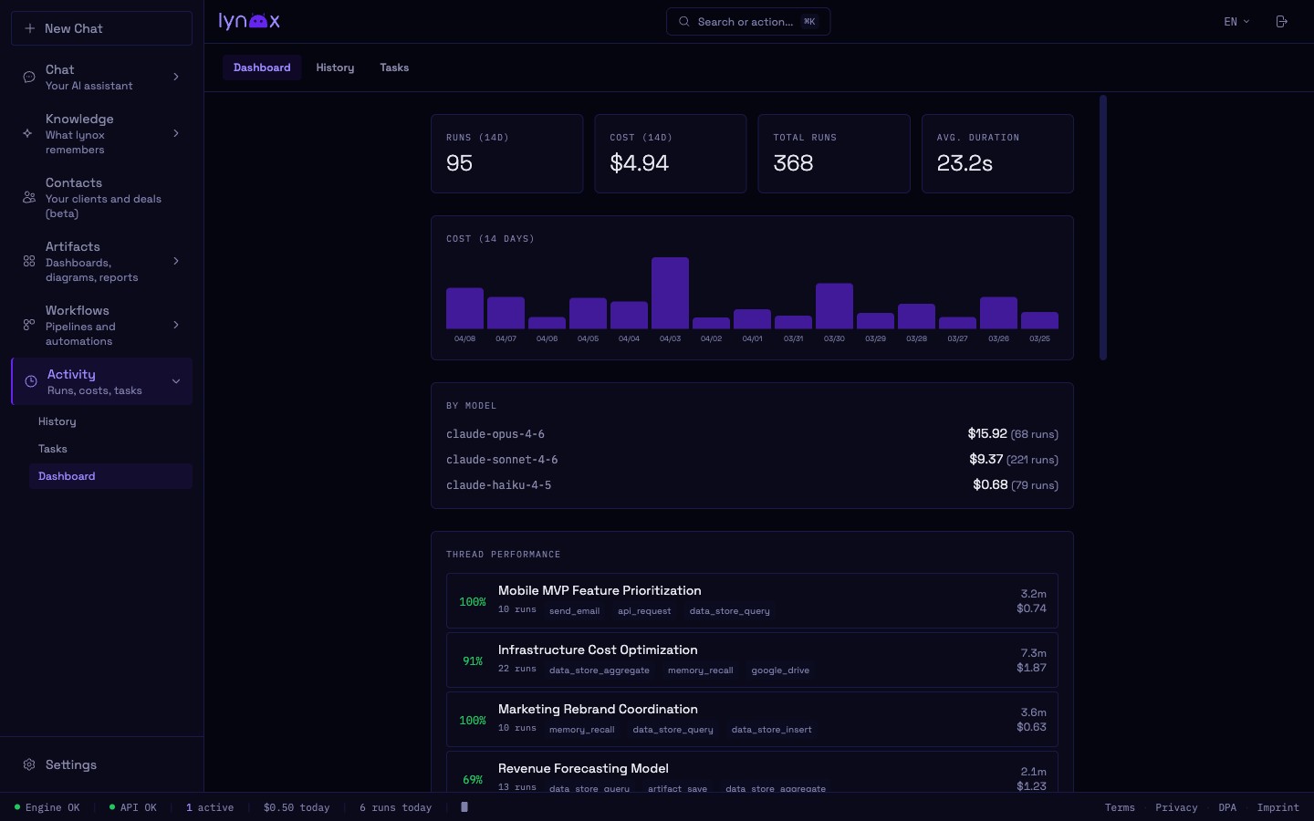Select the Artifacts grid icon
1314x821 pixels.
pos(28,262)
